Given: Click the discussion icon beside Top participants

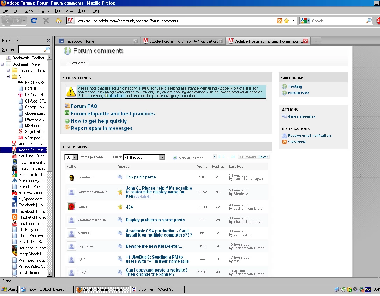Looking at the screenshot, I should pyautogui.click(x=120, y=177).
